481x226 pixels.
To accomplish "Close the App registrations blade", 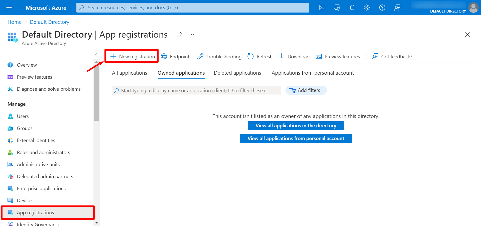I will 467,35.
